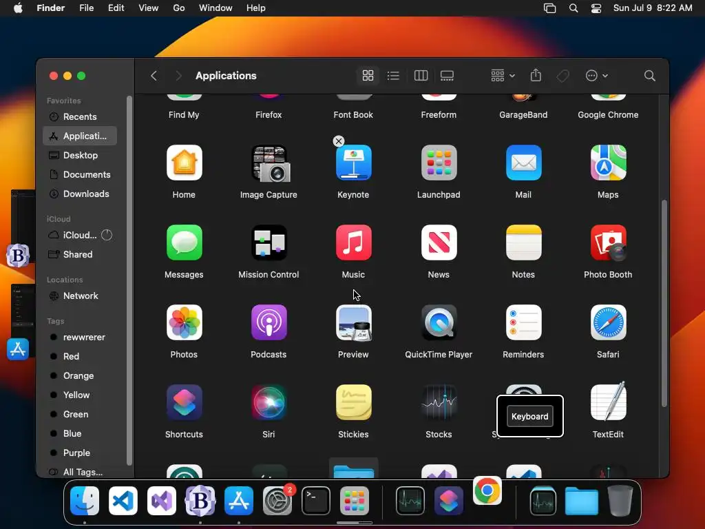705x529 pixels.
Task: Open Network in the sidebar
Action: click(x=80, y=295)
